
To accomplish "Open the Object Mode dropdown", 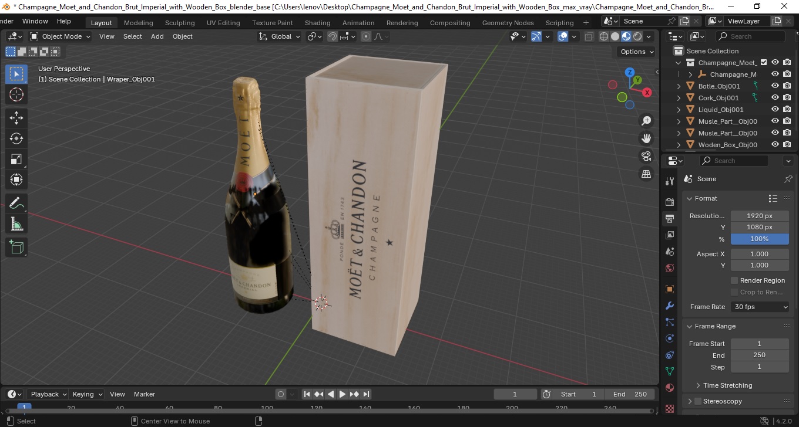I will coord(60,36).
